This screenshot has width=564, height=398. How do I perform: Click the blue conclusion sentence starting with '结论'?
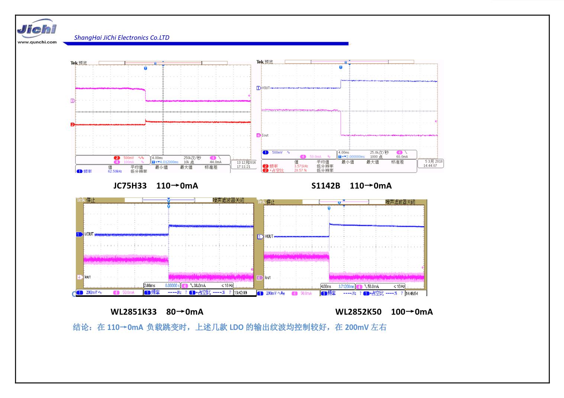pos(229,327)
